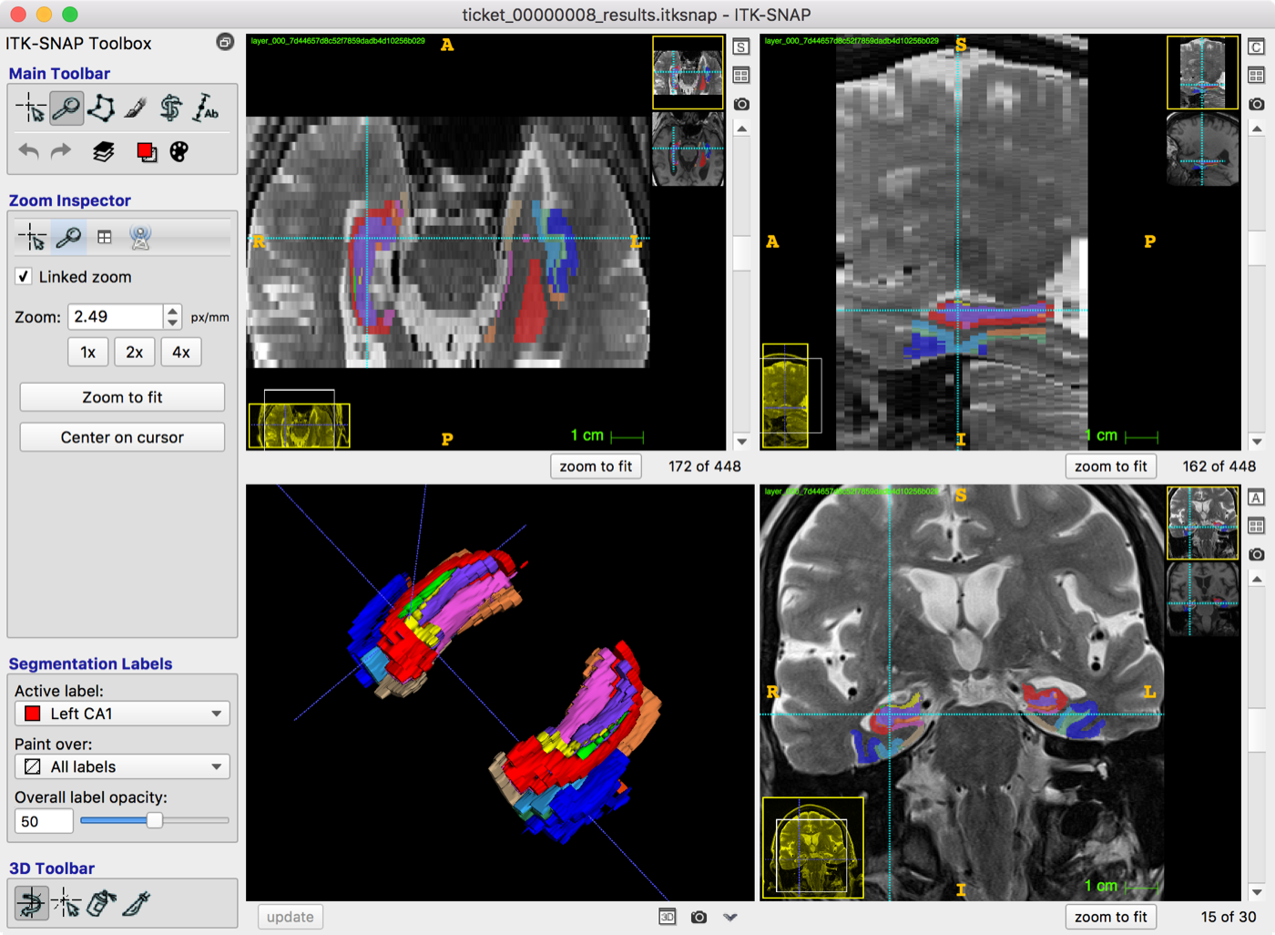The height and width of the screenshot is (935, 1275).
Task: Switch to the Display Layout inspector tab
Action: pyautogui.click(x=105, y=238)
